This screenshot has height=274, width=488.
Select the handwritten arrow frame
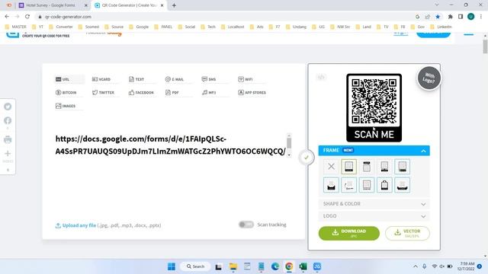click(x=349, y=185)
